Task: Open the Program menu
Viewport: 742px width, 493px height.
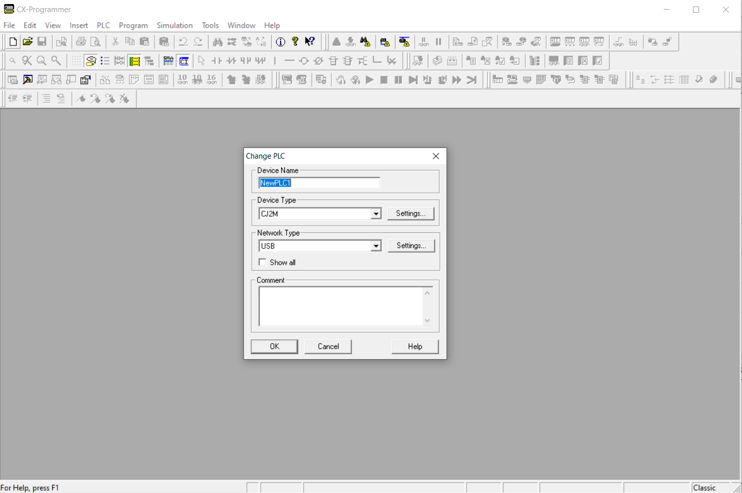Action: [133, 25]
